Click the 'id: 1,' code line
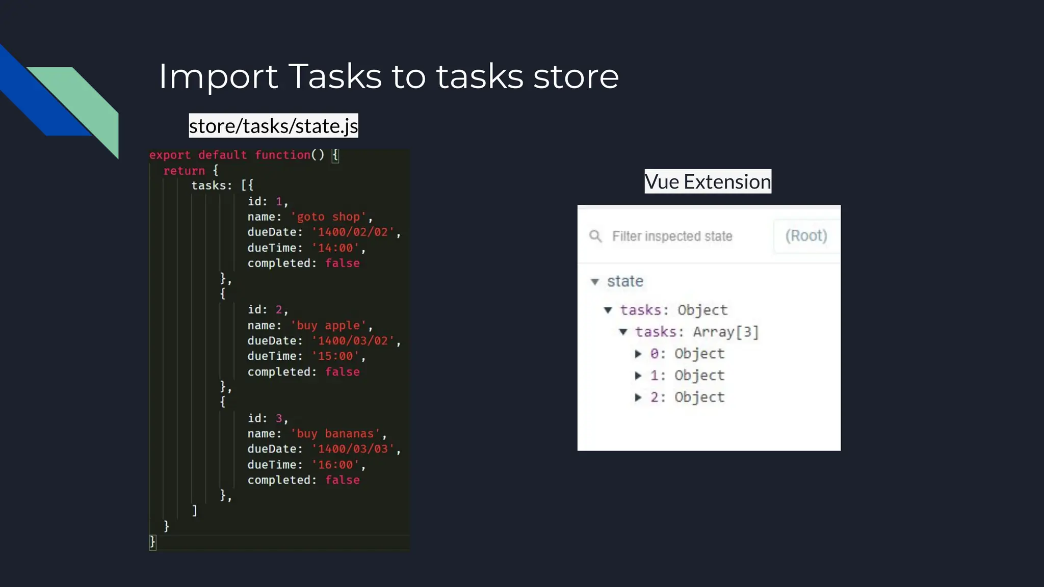The image size is (1044, 587). tap(268, 201)
